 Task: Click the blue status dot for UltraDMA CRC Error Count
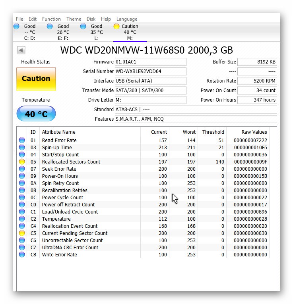(x=22, y=248)
